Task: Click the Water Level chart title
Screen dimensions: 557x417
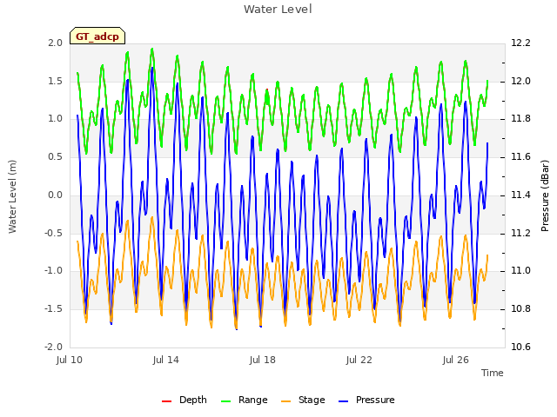Action: 278,10
